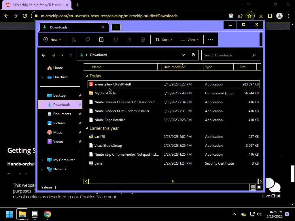Image resolution: width=295 pixels, height=221 pixels.
Task: Expand OneDrive in navigation pane
Action: click(42, 77)
